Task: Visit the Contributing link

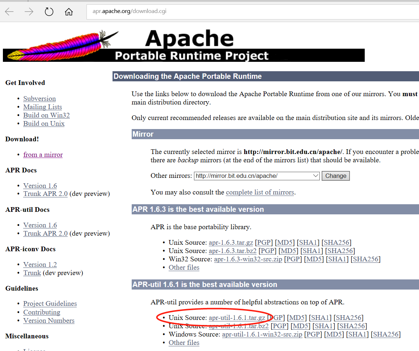Action: coord(42,312)
